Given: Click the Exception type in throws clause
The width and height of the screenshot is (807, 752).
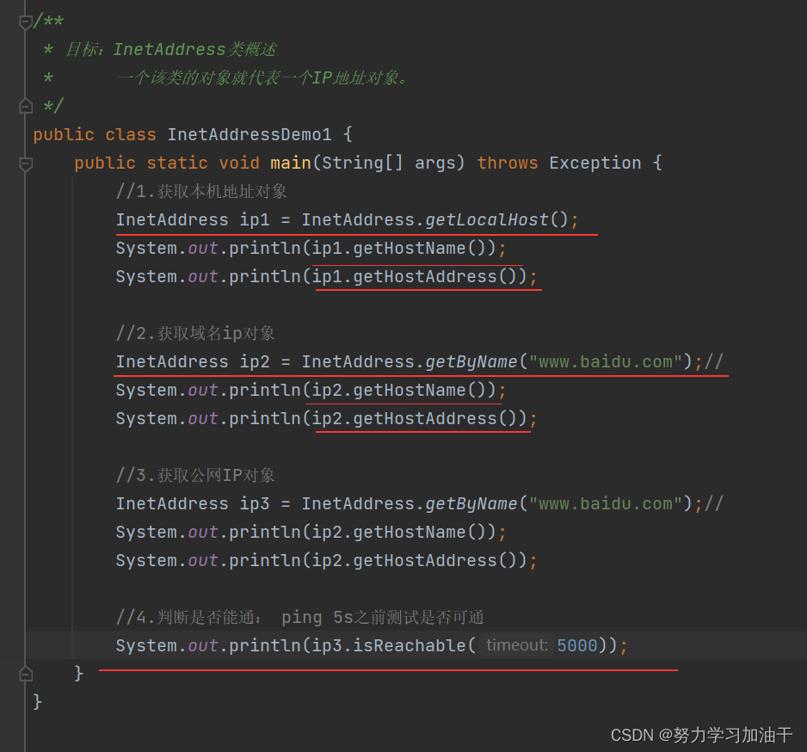Looking at the screenshot, I should coord(594,163).
